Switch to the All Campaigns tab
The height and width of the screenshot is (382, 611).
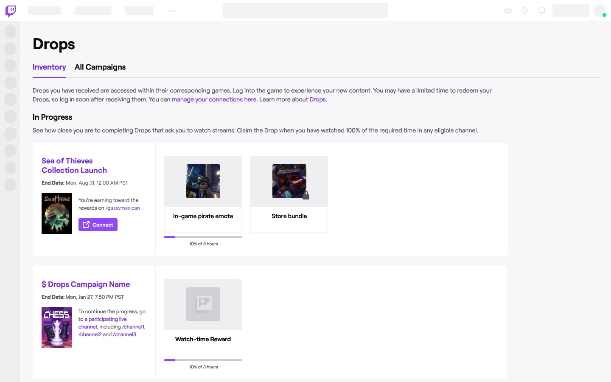point(100,67)
